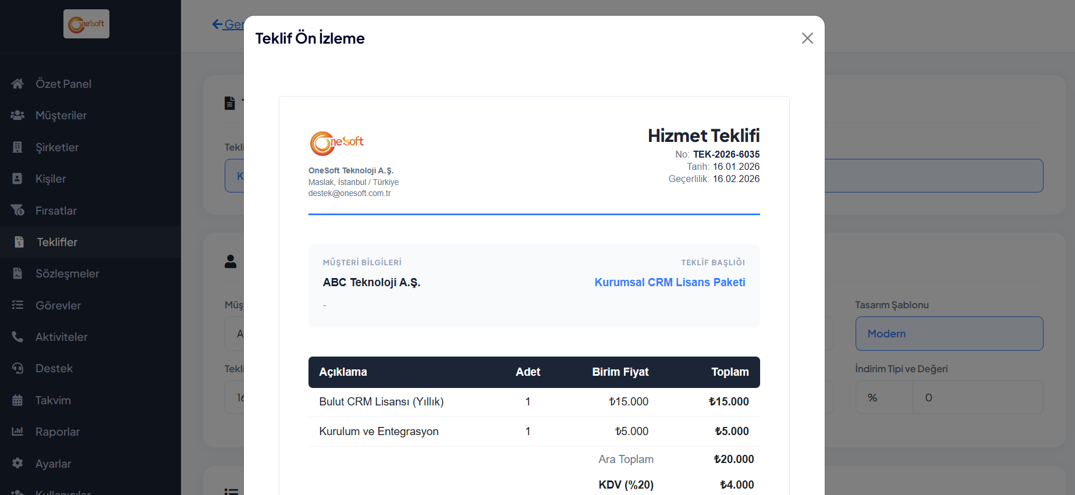1075x495 pixels.
Task: Click Kurulum ve Entegrasyon row
Action: click(534, 432)
